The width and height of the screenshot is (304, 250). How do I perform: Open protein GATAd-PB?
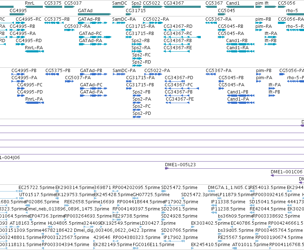tap(91, 71)
